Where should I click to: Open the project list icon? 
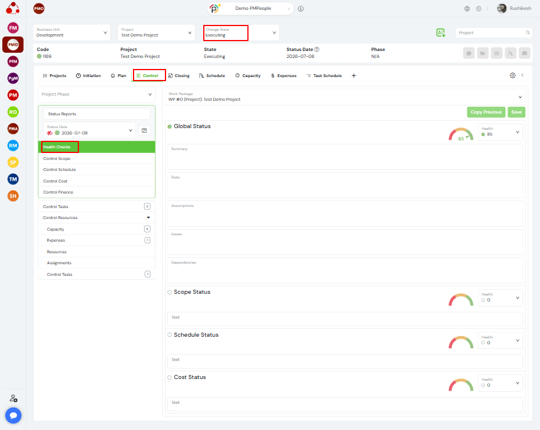(496, 53)
